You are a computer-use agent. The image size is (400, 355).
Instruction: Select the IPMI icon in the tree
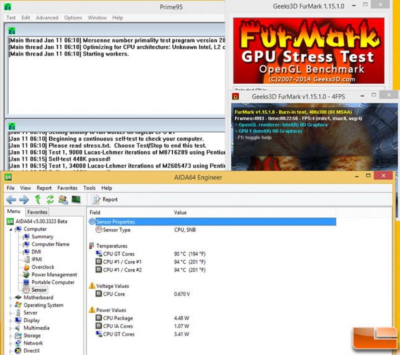point(26,259)
